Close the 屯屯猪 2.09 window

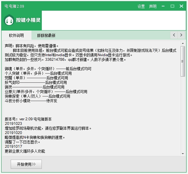pyautogui.click(x=181, y=6)
